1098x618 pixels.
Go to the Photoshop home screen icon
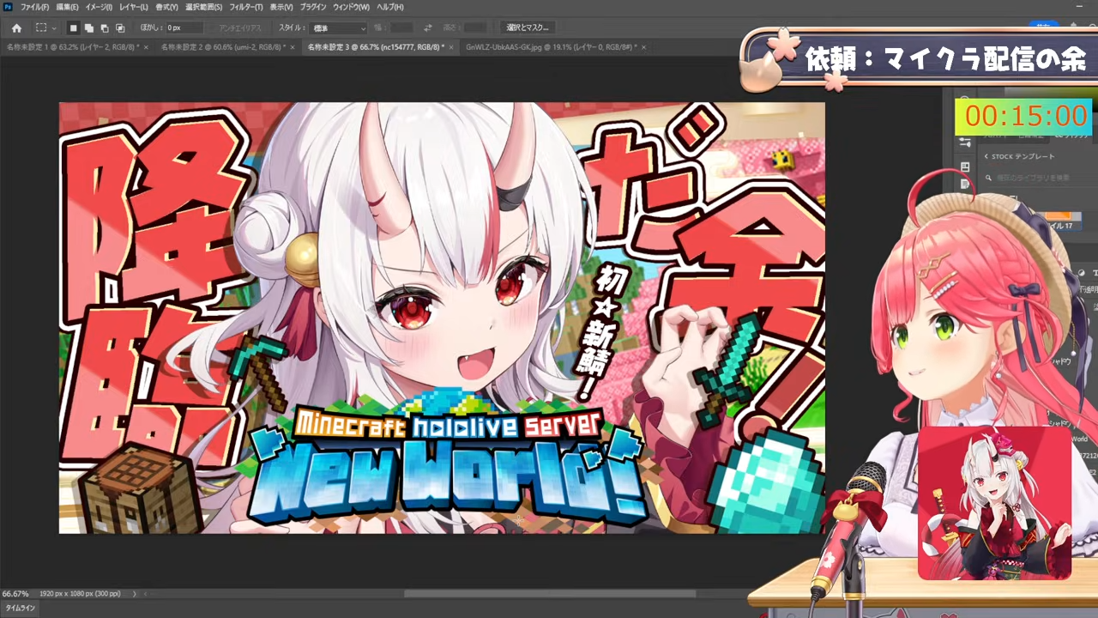(x=16, y=28)
